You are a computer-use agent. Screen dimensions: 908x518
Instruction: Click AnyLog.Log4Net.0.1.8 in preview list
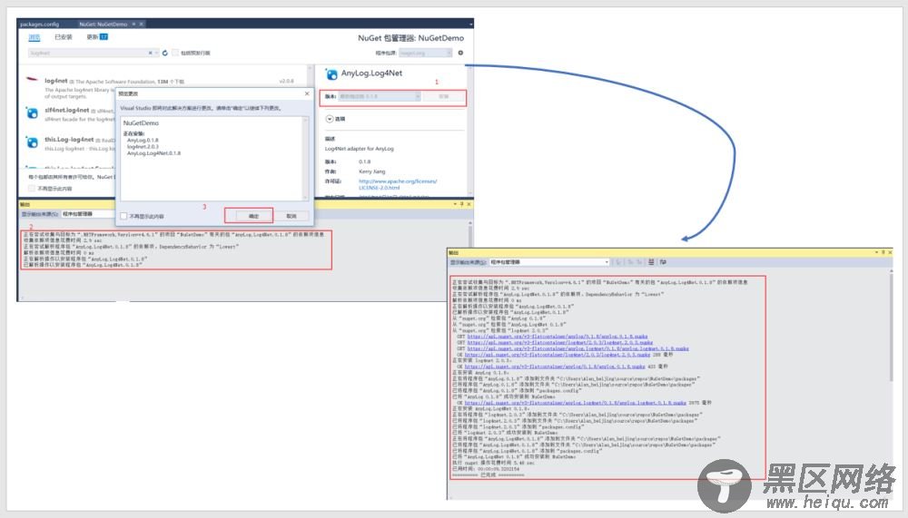[153, 152]
